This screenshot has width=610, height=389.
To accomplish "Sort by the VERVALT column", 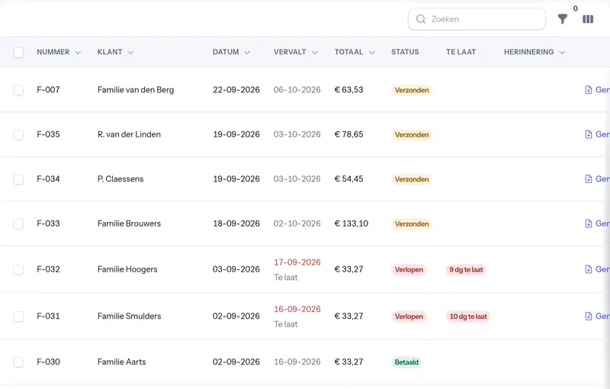I will pos(296,52).
